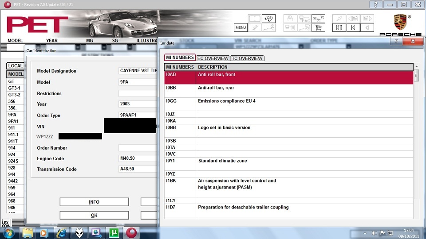This screenshot has height=239, width=426.
Task: Click the LEXCOM logo
Action: [6, 223]
